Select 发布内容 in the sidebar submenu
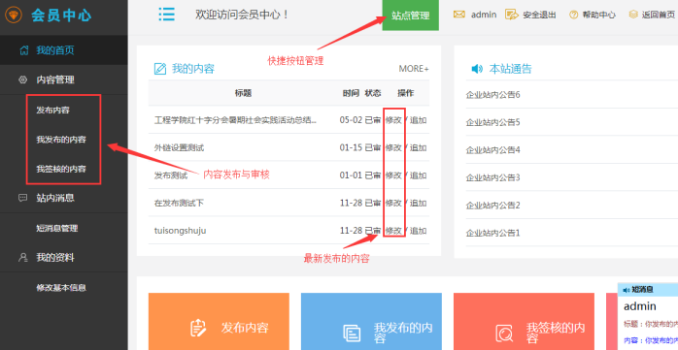The image size is (678, 350). [x=52, y=111]
